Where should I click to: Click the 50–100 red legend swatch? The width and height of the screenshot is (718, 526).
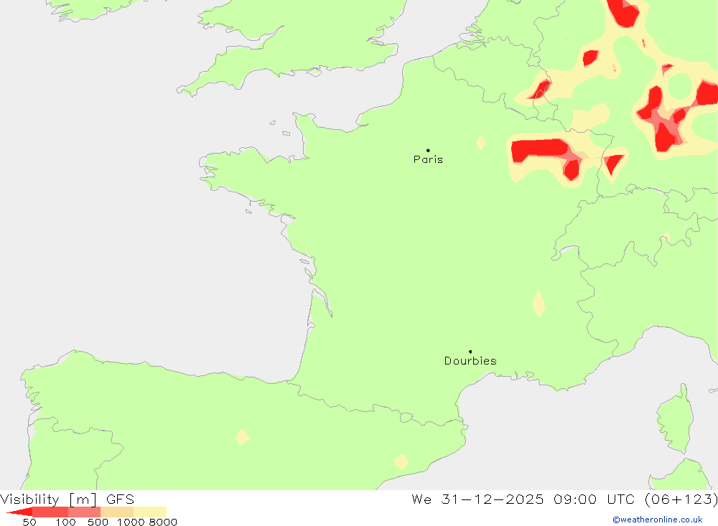[50, 512]
